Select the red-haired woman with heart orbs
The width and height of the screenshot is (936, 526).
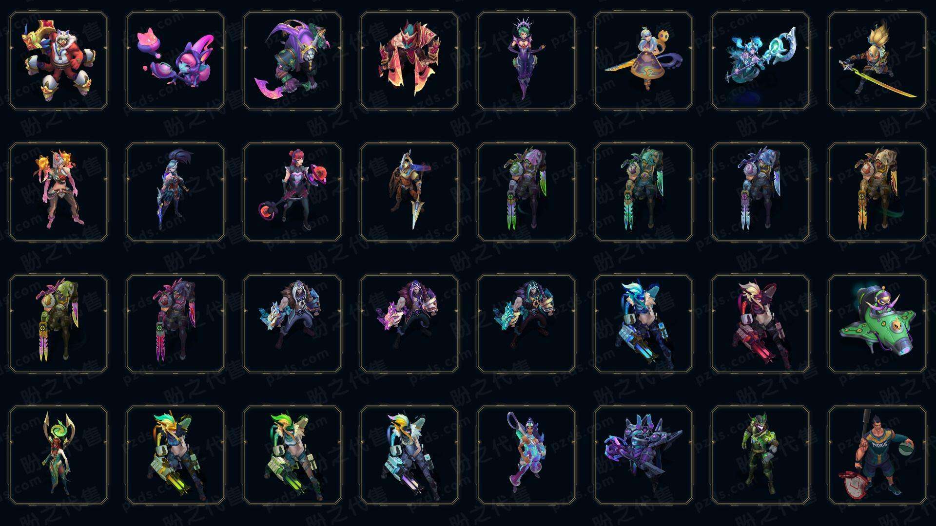pyautogui.click(x=292, y=192)
